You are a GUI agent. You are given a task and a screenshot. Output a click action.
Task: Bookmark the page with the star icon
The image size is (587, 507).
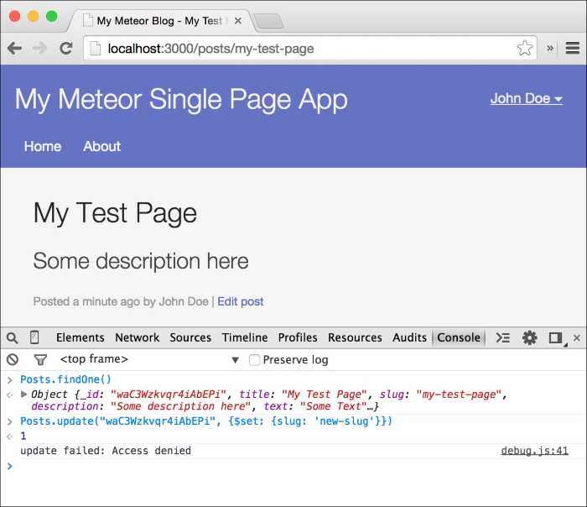(x=524, y=48)
